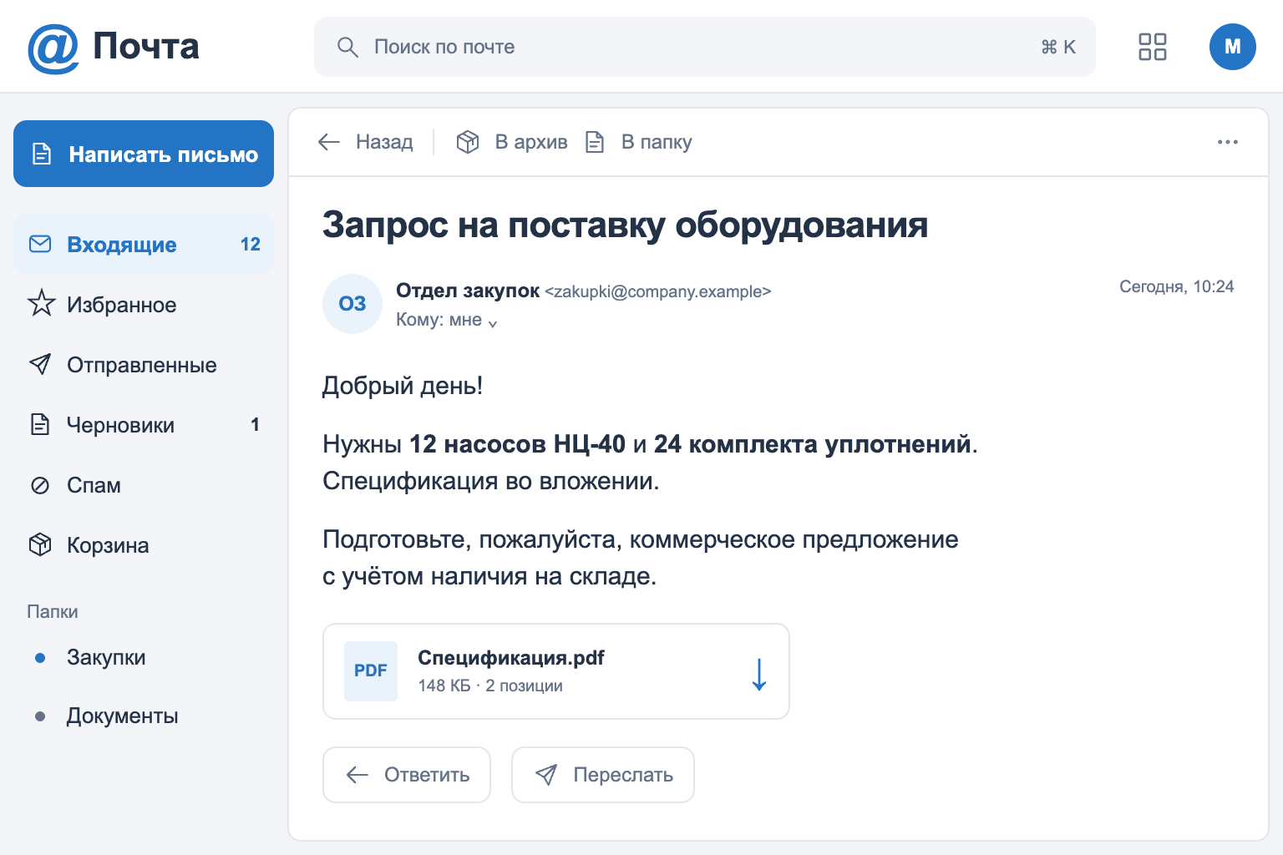Click the ОЗ sender avatar
This screenshot has width=1283, height=855.
tap(352, 304)
